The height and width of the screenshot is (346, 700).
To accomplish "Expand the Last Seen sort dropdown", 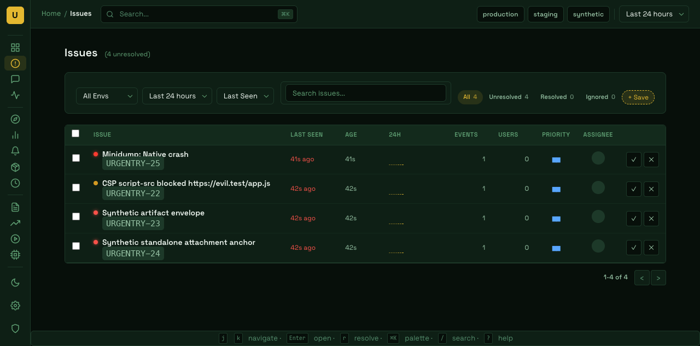I will 245,96.
